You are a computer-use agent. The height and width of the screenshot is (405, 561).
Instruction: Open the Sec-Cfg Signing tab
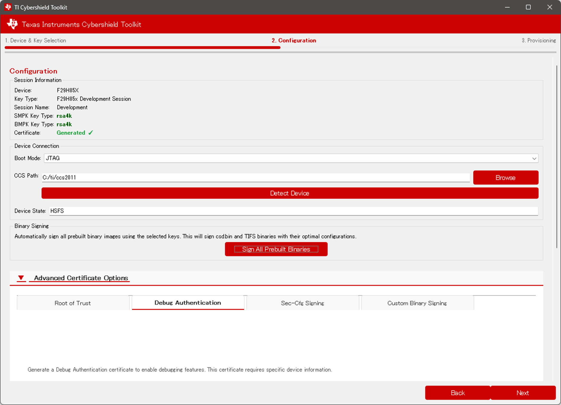(x=303, y=303)
